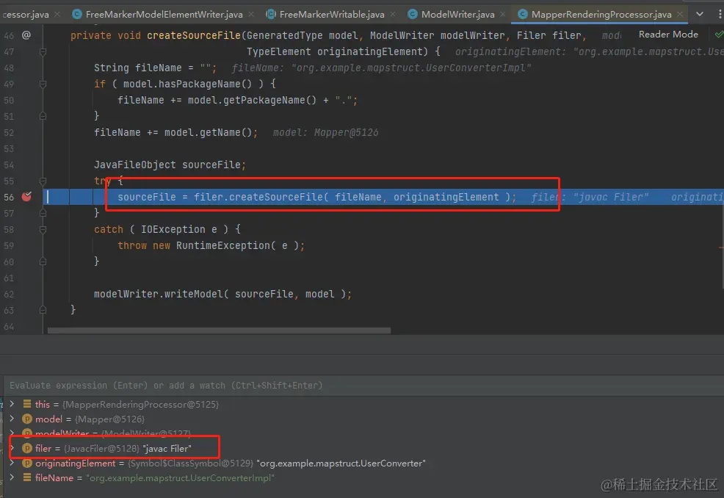The height and width of the screenshot is (498, 724).
Task: Toggle Reader Mode
Action: click(668, 35)
